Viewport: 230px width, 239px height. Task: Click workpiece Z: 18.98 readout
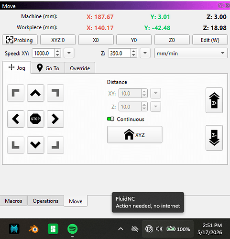click(215, 28)
